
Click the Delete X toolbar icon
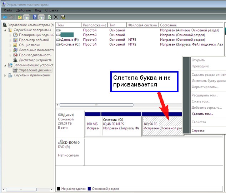(x=56, y=17)
